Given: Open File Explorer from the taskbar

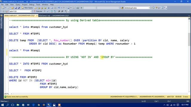Looking at the screenshot, I should coord(18,105).
